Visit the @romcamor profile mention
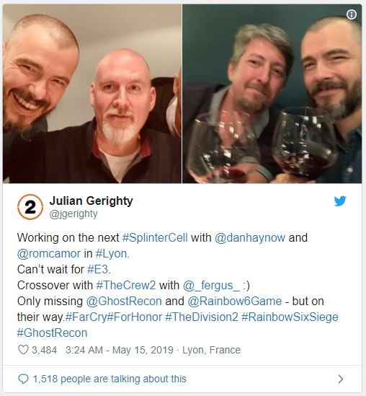 (x=49, y=254)
